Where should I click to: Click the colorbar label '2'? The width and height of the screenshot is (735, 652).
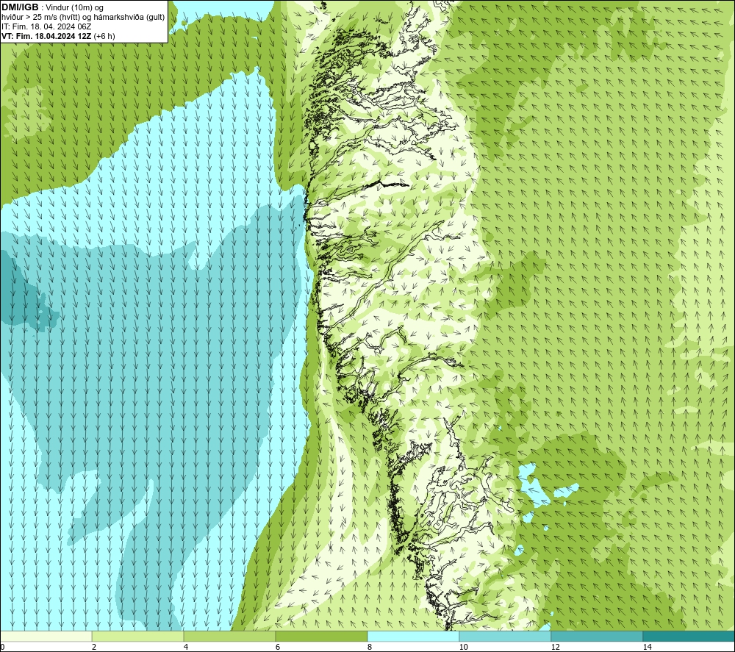pyautogui.click(x=94, y=647)
